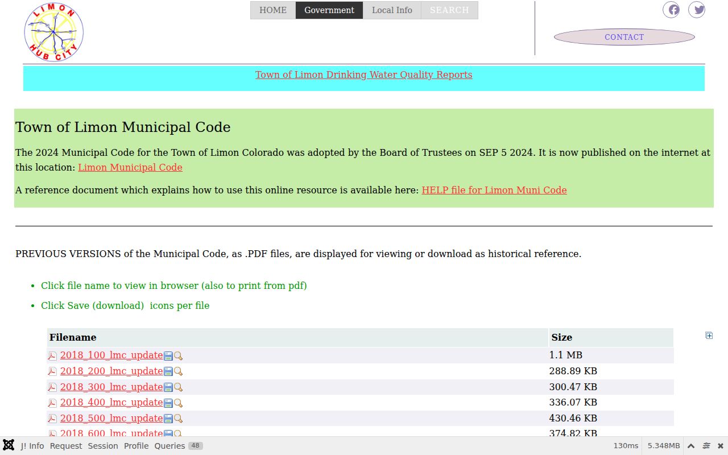Image resolution: width=728 pixels, height=455 pixels.
Task: Select the SEARCH menu item
Action: point(449,10)
